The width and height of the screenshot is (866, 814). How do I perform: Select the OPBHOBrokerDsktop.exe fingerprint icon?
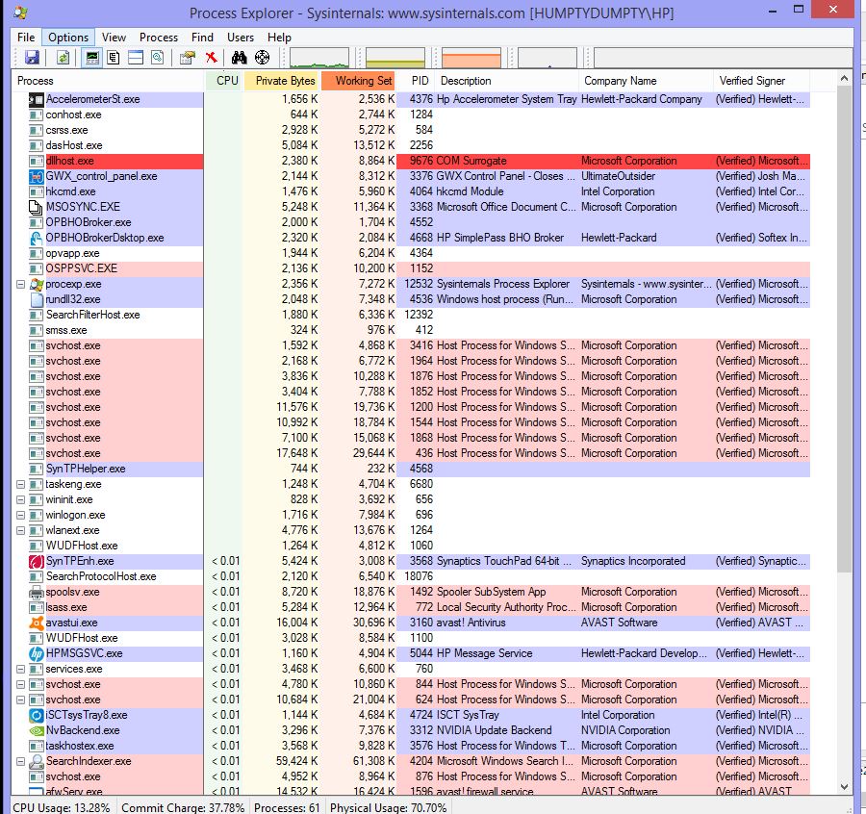(36, 238)
